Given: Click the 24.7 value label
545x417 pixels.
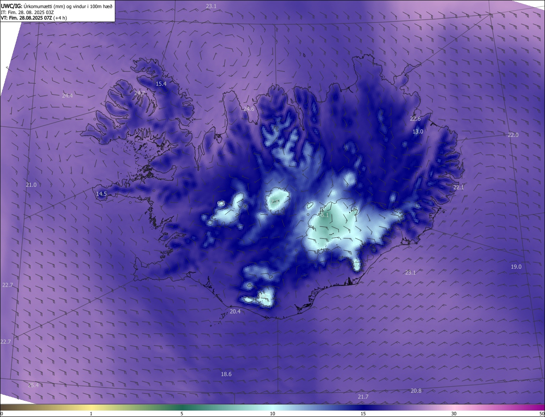Looking at the screenshot, I should coord(140,93).
